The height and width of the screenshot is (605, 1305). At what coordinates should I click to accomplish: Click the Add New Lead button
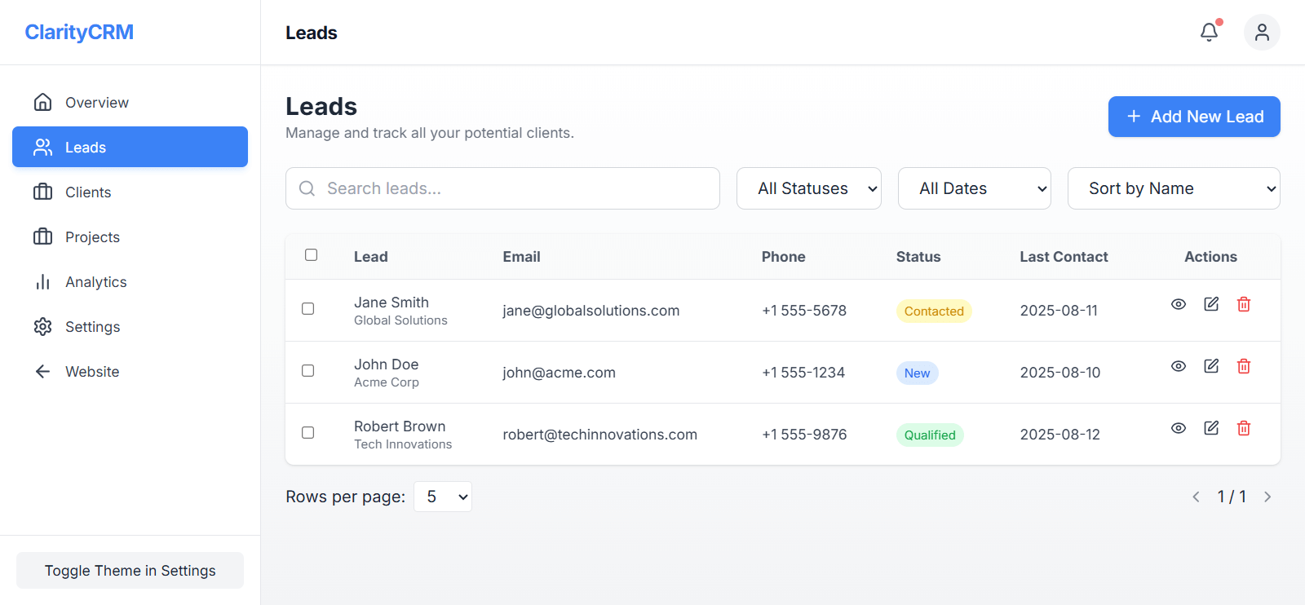click(x=1193, y=117)
